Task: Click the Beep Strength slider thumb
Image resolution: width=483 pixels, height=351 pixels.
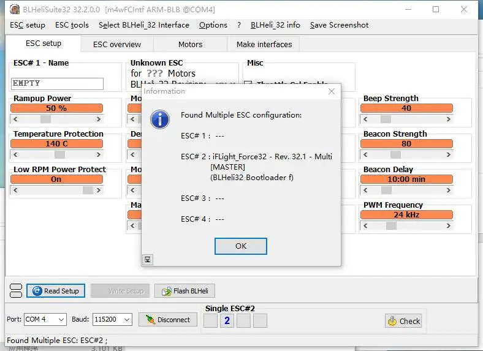Action: 386,119
